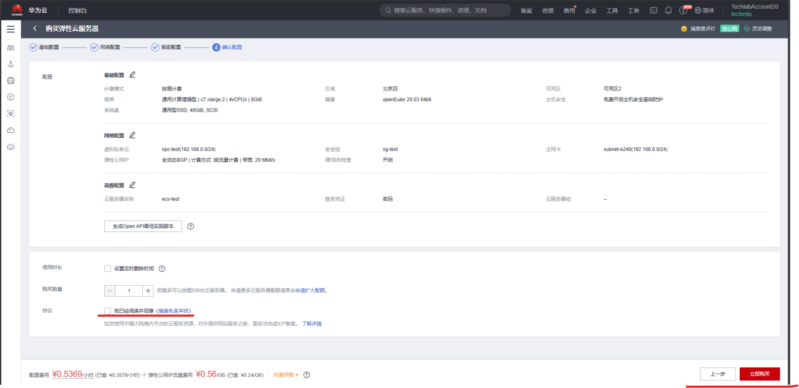
Task: Click the 立即购买 purchase button
Action: point(760,374)
